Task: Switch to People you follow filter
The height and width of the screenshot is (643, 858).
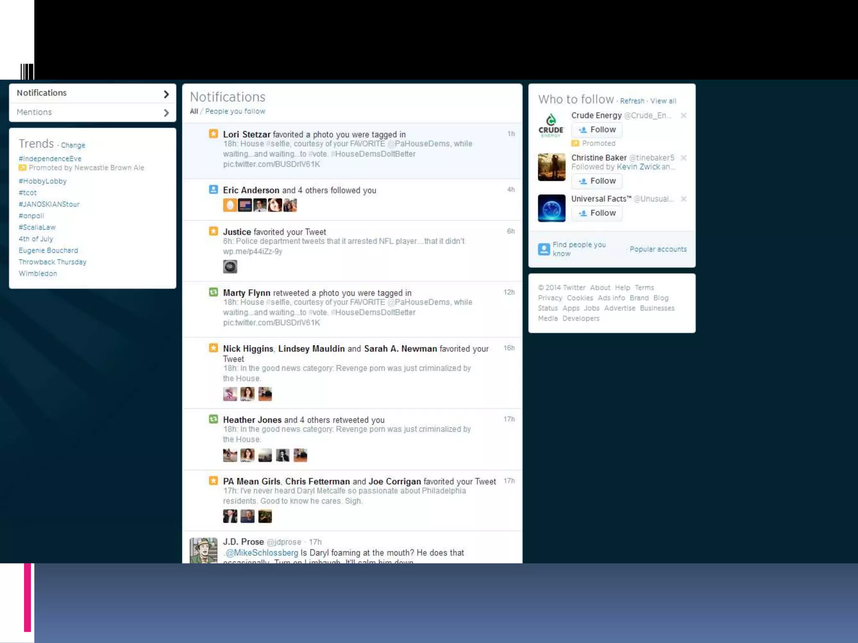Action: tap(235, 111)
